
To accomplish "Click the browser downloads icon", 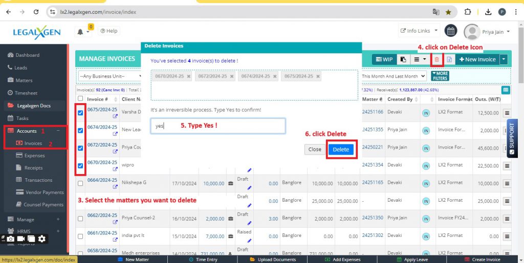I will [488, 12].
